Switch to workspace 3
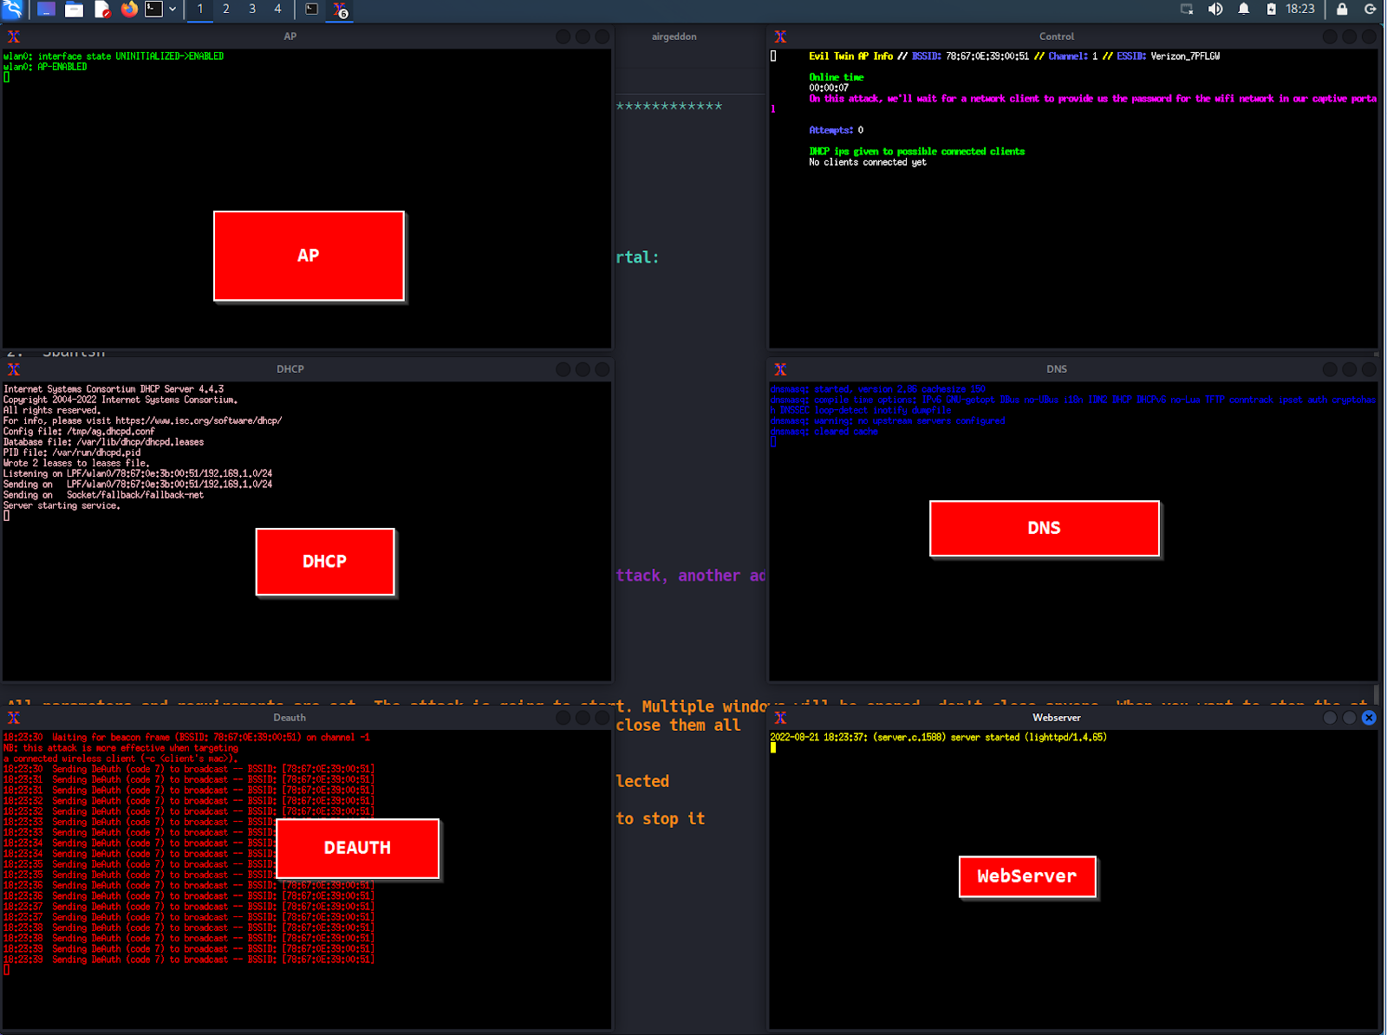This screenshot has height=1035, width=1387. point(252,10)
